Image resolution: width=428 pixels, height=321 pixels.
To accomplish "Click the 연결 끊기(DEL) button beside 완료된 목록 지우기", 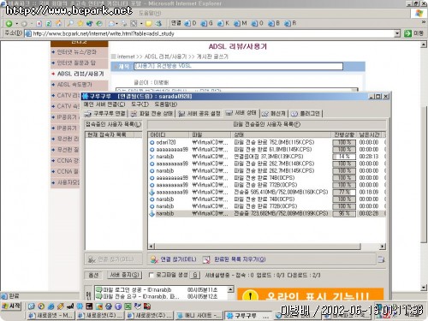I will (174, 259).
